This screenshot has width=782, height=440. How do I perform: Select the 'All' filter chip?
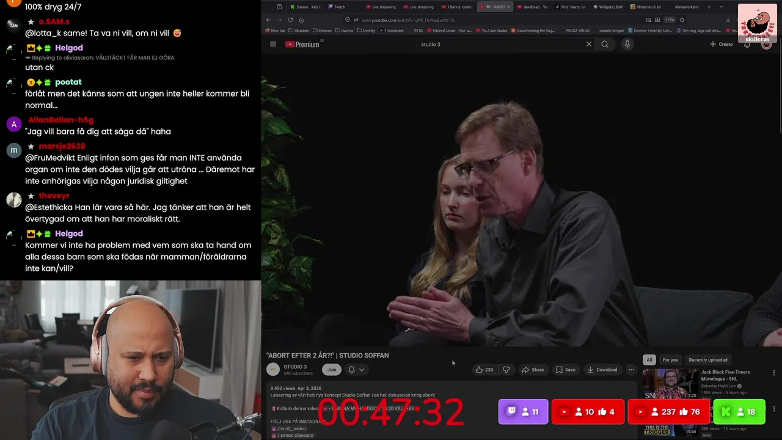pos(649,360)
